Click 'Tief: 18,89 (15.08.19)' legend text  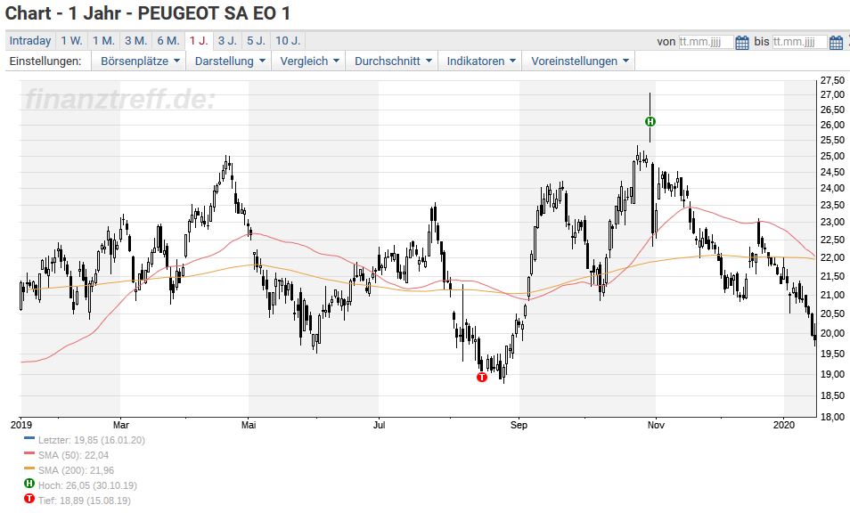tap(84, 501)
